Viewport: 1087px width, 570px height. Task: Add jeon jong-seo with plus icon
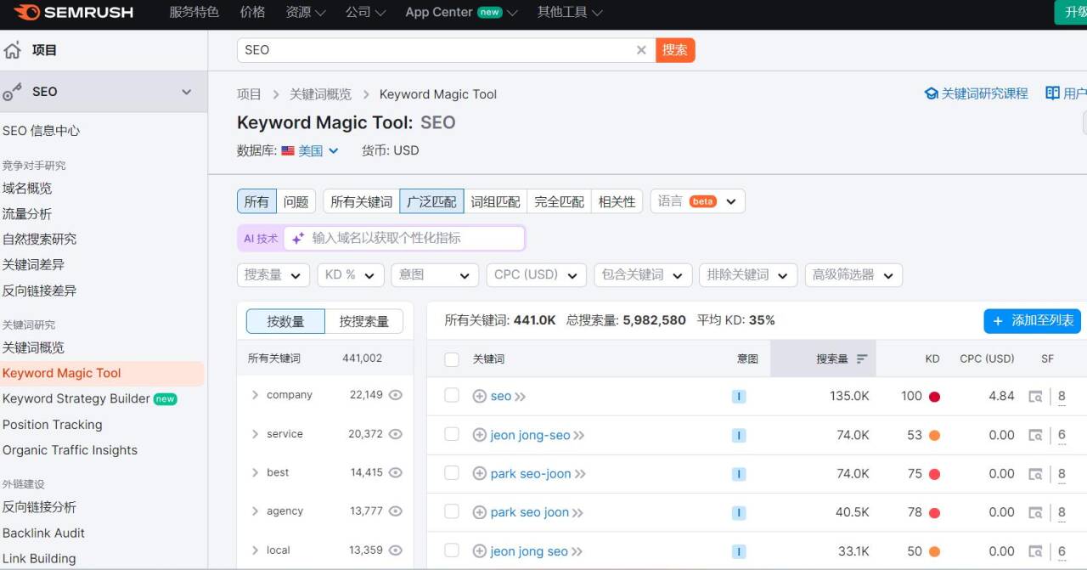[479, 435]
